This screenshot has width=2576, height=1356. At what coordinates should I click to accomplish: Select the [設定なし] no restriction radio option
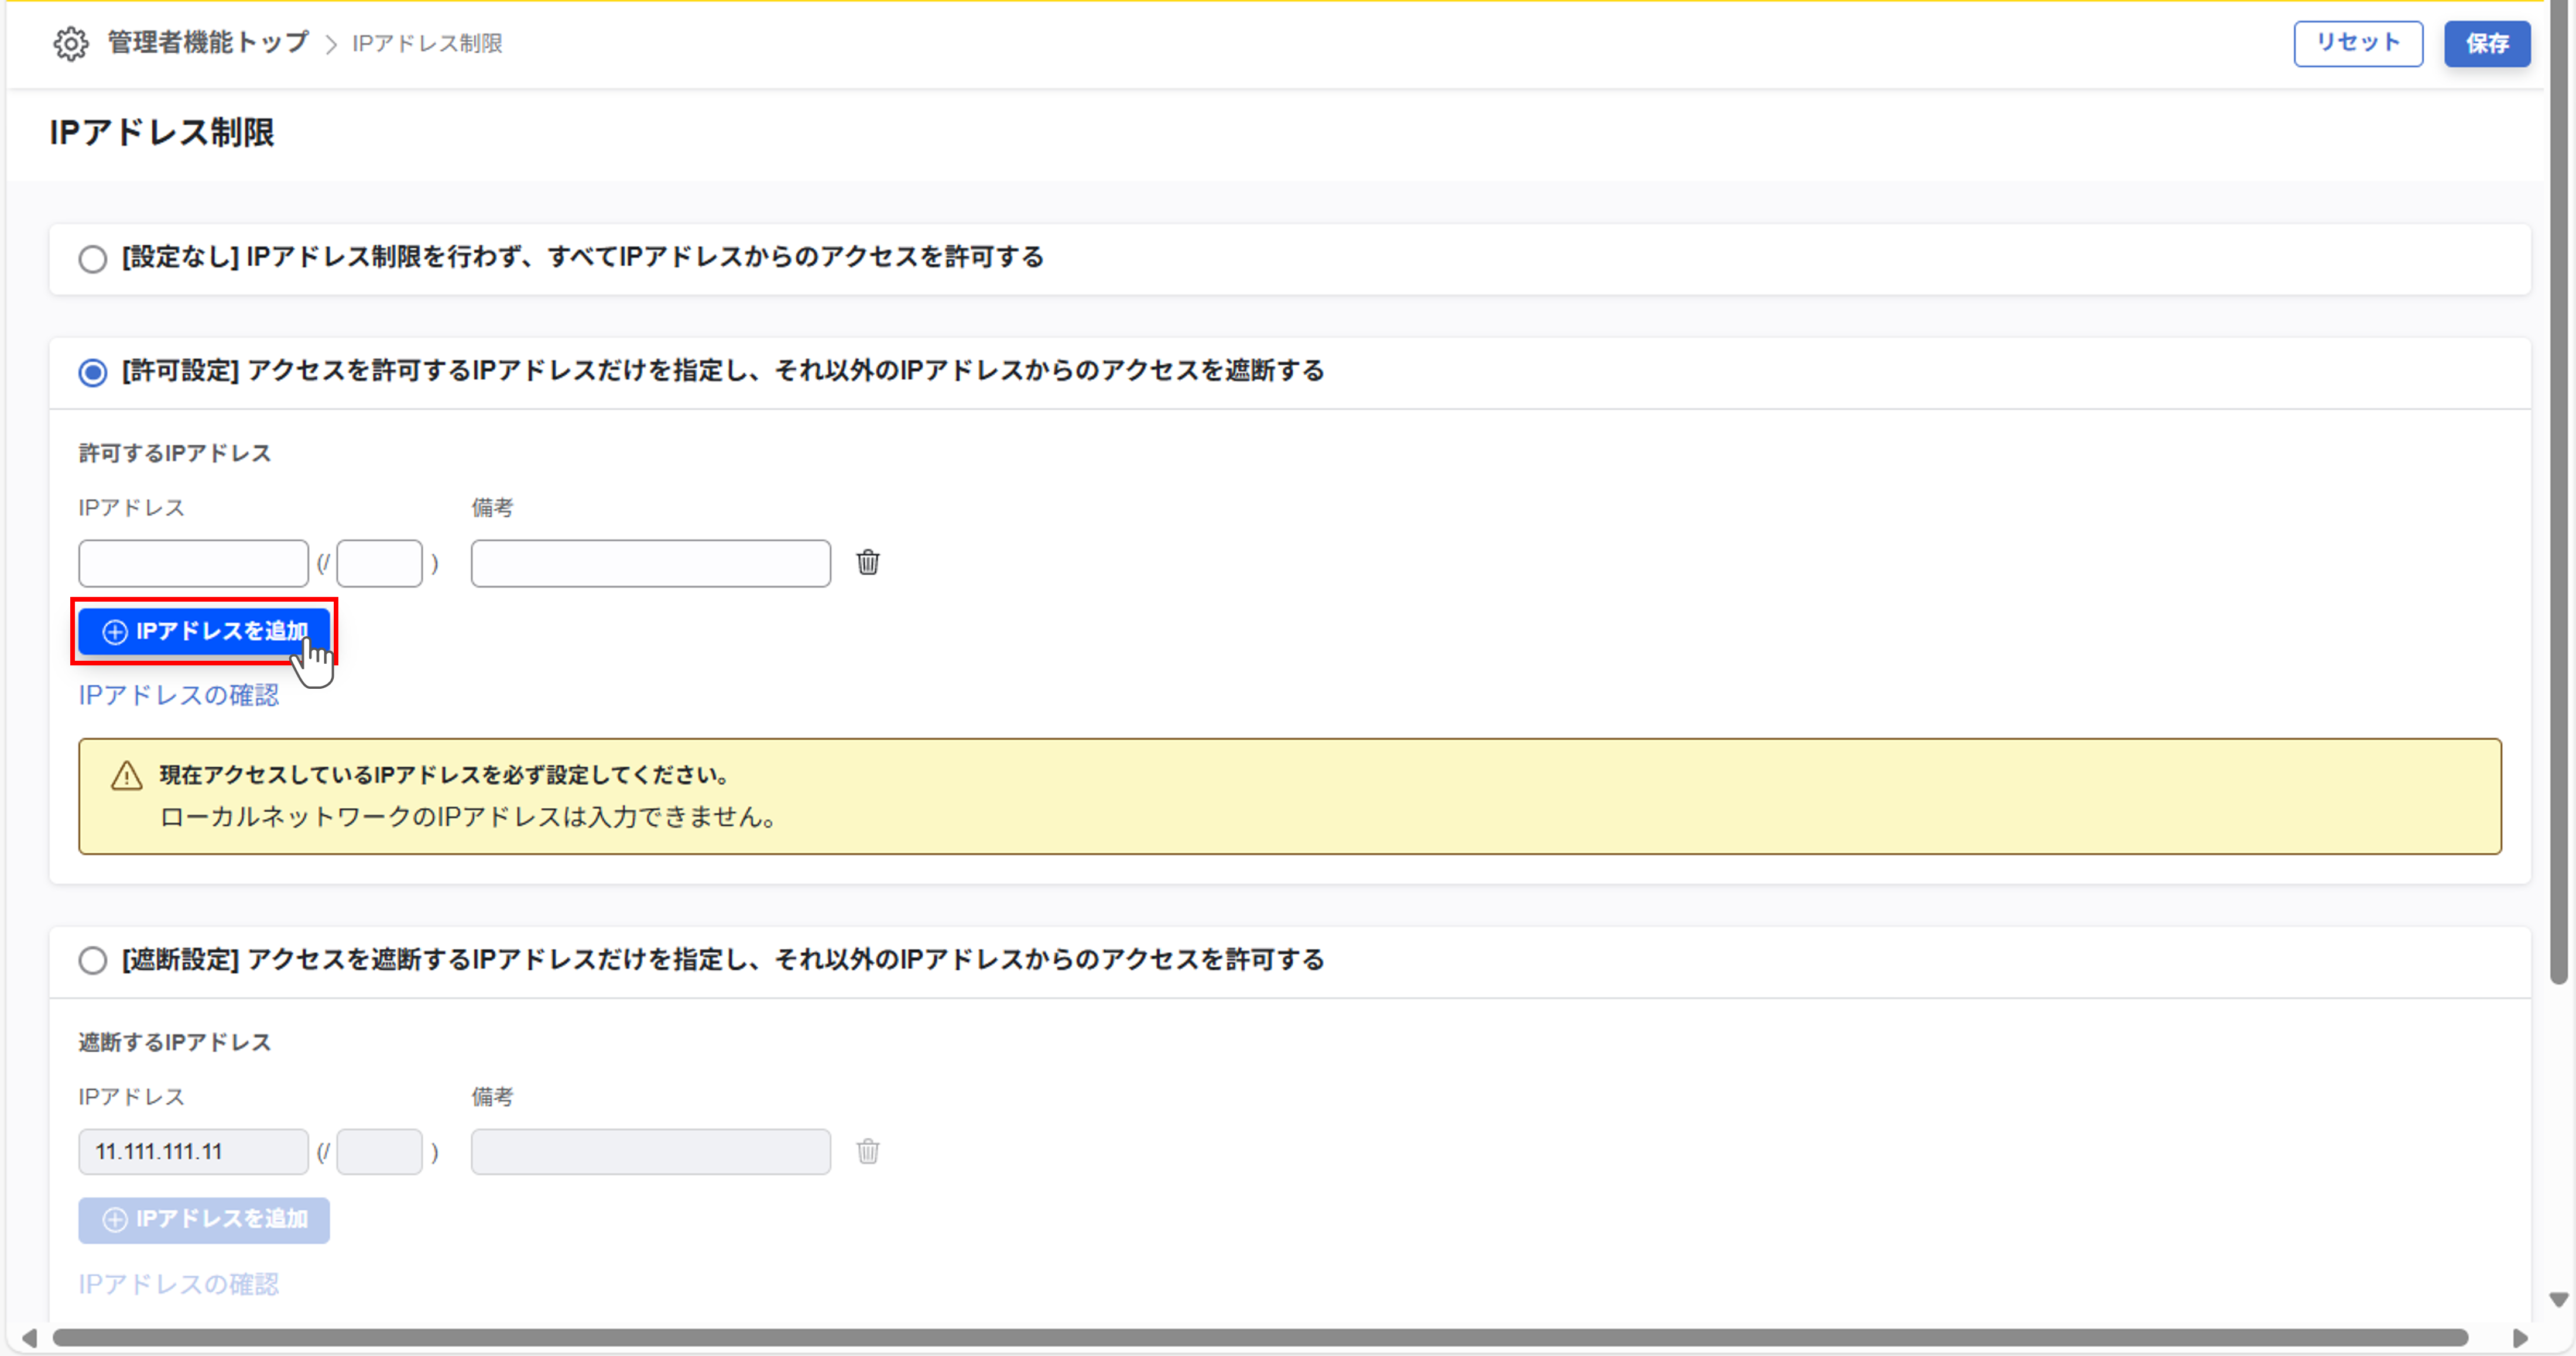[93, 259]
